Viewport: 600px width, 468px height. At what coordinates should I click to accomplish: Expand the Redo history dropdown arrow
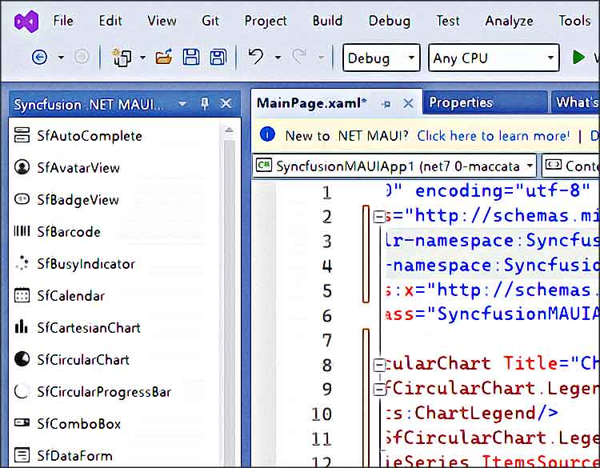[321, 58]
